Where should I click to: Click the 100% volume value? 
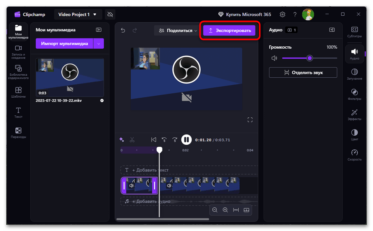tap(332, 47)
